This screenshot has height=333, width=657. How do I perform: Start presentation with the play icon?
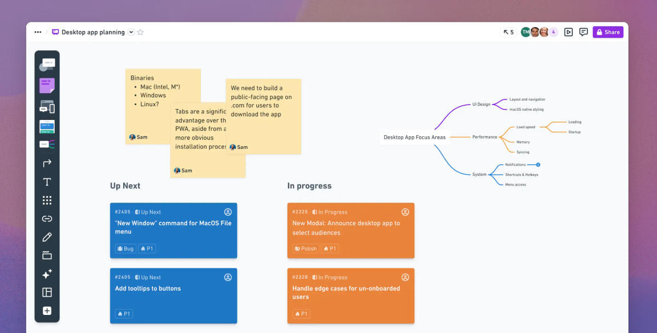(x=568, y=32)
